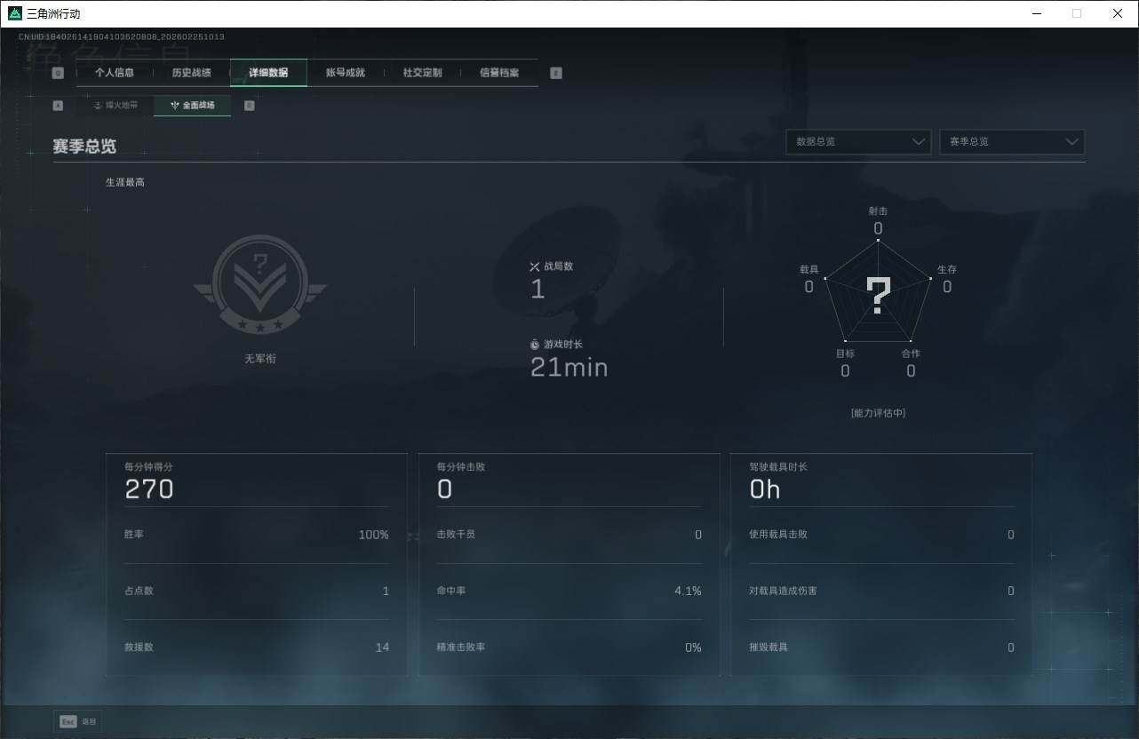Click the 赛季总览 section heading
This screenshot has height=739, width=1139.
click(x=84, y=147)
